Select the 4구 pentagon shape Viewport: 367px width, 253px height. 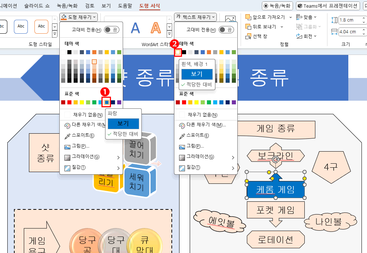[331, 167]
